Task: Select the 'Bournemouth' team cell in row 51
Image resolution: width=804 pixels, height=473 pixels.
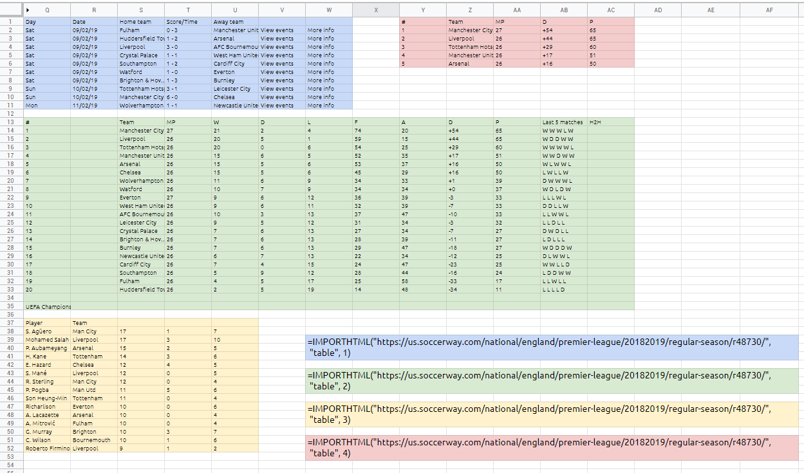Action: (94, 440)
